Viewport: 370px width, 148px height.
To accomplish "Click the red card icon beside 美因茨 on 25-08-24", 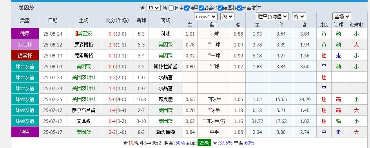I will [x=77, y=34].
